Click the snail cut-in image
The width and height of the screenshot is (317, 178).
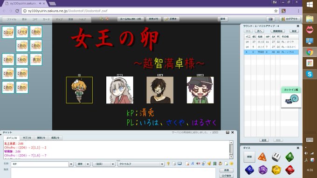[x=291, y=100]
